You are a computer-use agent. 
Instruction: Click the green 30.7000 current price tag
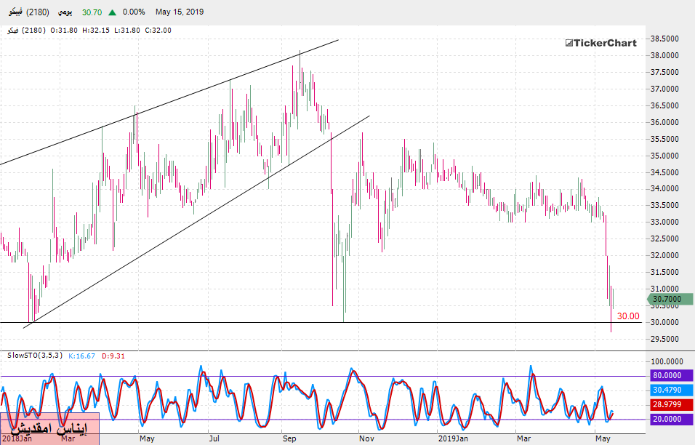point(667,298)
